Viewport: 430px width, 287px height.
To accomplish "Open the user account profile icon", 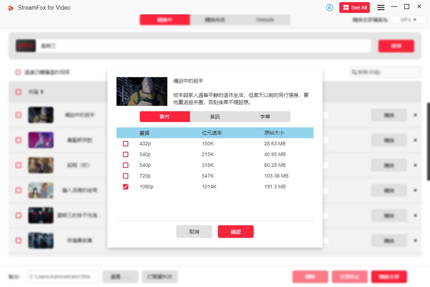I will 329,8.
